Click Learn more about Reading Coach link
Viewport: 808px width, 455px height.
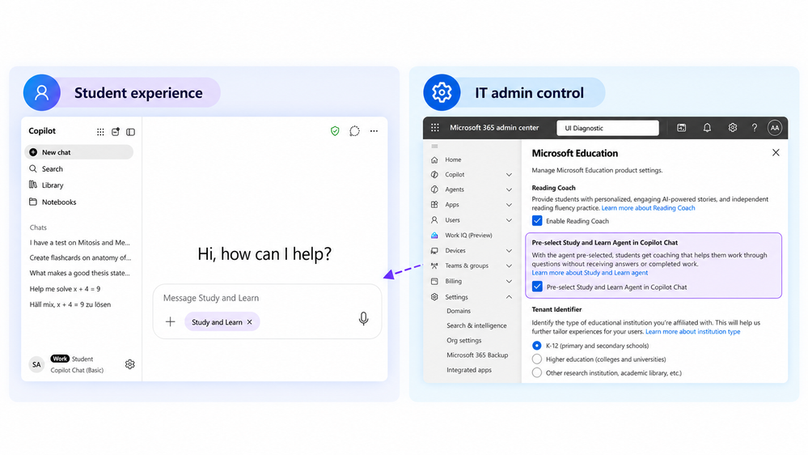coord(648,208)
